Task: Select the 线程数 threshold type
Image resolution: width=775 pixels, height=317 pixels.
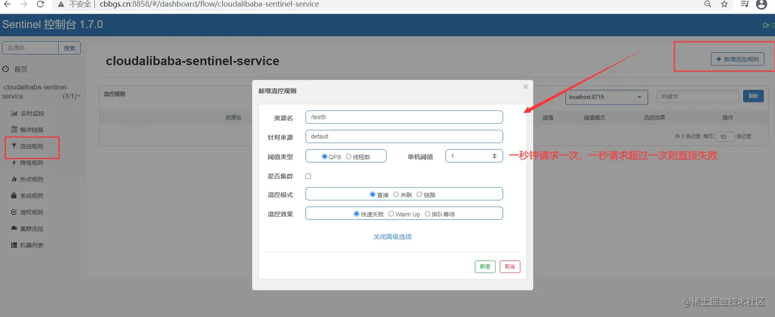Action: tap(349, 157)
